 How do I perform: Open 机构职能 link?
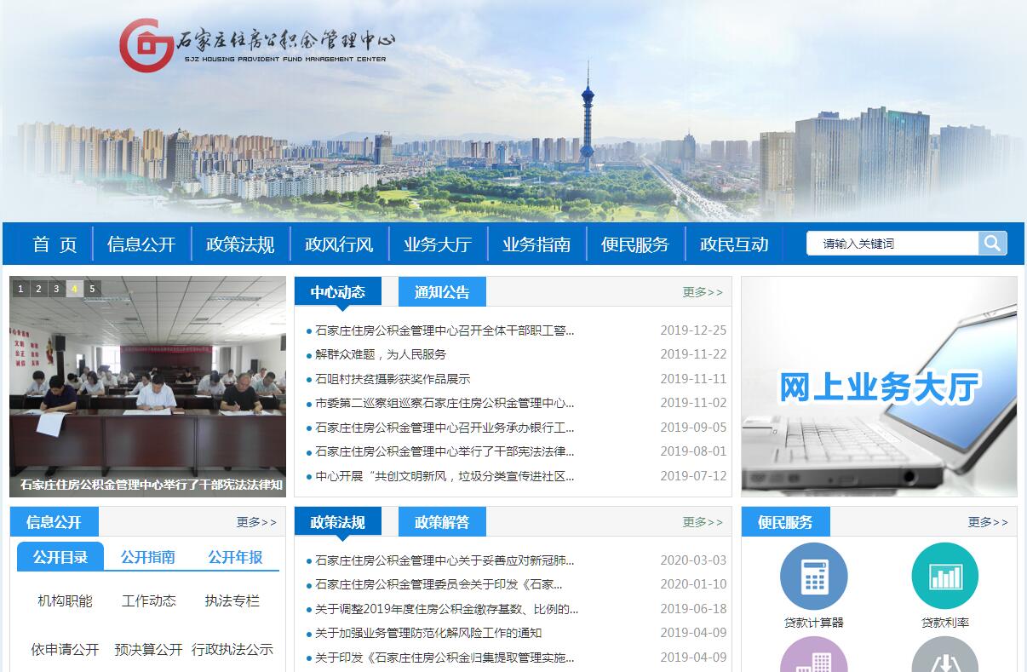(65, 601)
